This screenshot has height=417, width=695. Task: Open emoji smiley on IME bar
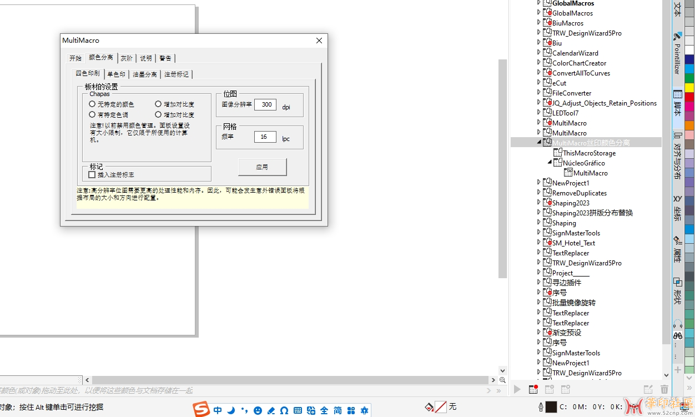(258, 410)
